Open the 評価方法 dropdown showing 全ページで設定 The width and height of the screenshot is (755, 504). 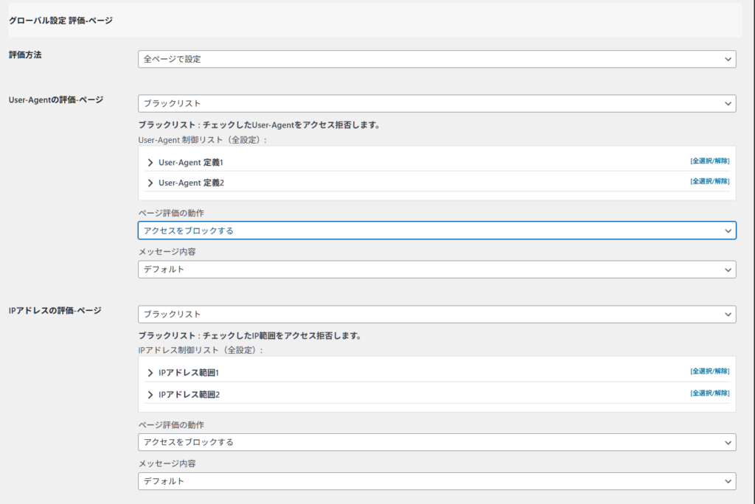pos(436,59)
